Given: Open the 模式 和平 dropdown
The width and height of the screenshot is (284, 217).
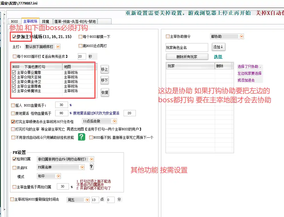Looking at the screenshot, I should pos(58,176).
